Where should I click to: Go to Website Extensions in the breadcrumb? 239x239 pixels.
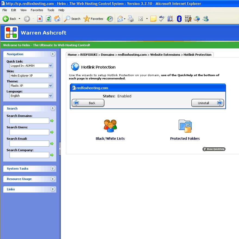[165, 55]
